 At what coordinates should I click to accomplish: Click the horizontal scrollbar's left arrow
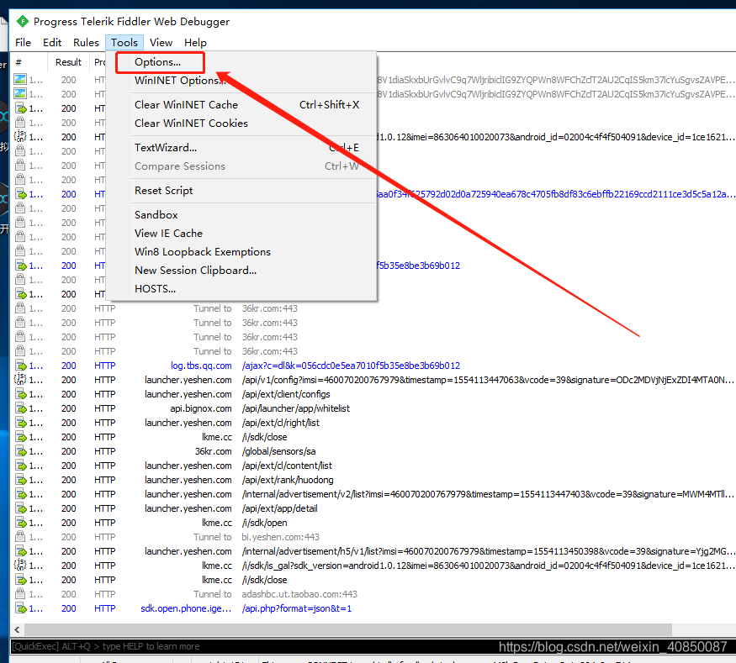pos(17,629)
